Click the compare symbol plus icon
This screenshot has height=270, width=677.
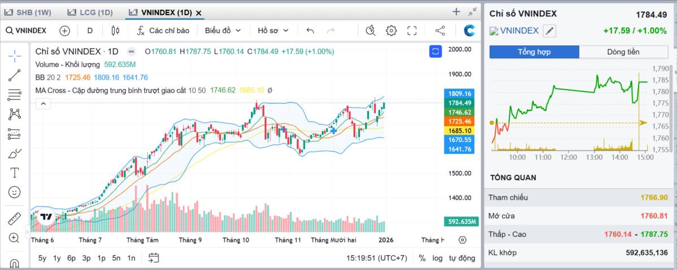(64, 30)
